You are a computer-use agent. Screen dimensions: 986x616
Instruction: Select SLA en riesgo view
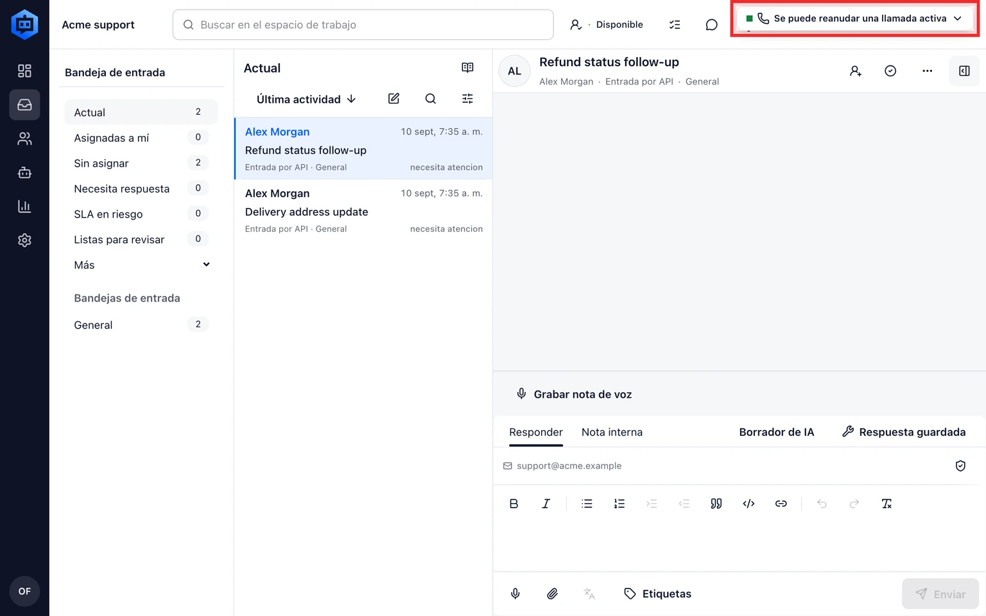coord(141,214)
